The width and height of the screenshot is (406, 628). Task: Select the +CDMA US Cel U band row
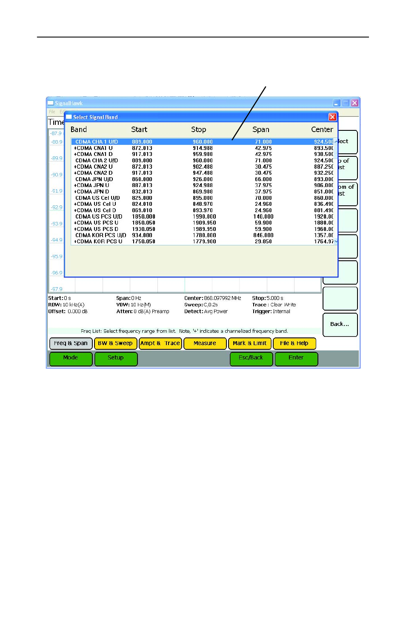tap(203, 204)
